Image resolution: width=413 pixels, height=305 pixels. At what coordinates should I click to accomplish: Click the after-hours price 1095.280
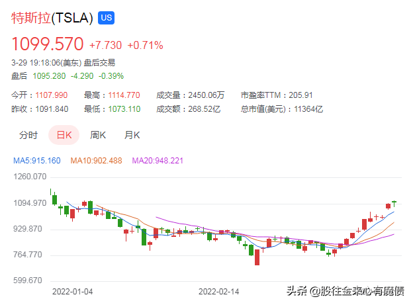(49, 76)
